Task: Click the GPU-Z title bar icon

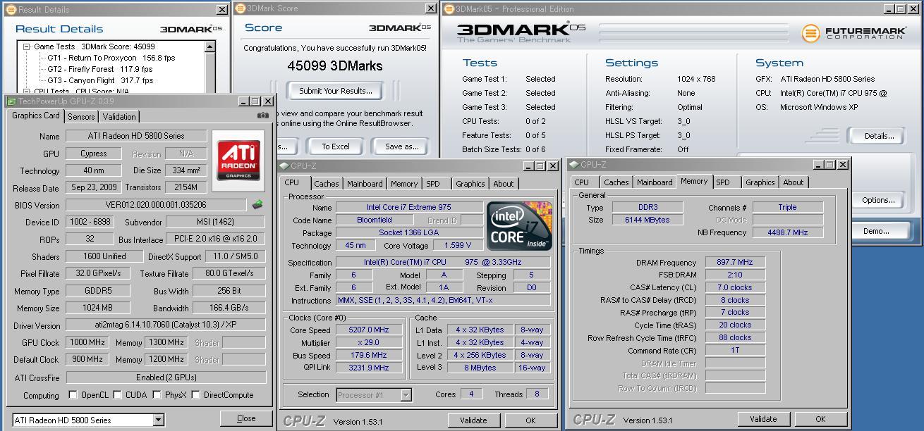Action: coord(11,101)
